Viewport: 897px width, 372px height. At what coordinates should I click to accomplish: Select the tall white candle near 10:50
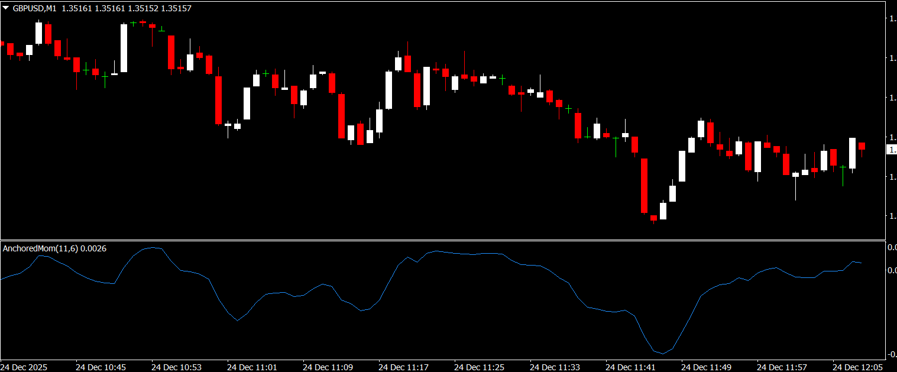click(124, 48)
